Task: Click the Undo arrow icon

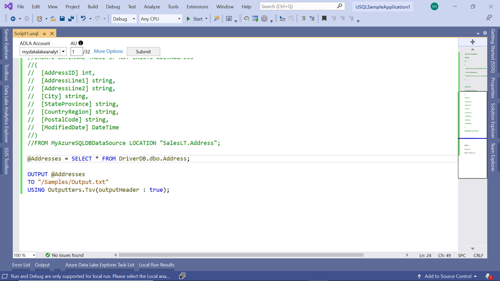Action: pos(83,18)
